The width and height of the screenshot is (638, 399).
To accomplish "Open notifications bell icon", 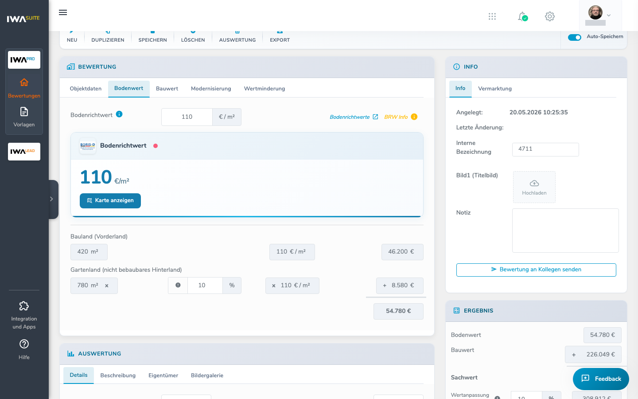I will [523, 16].
